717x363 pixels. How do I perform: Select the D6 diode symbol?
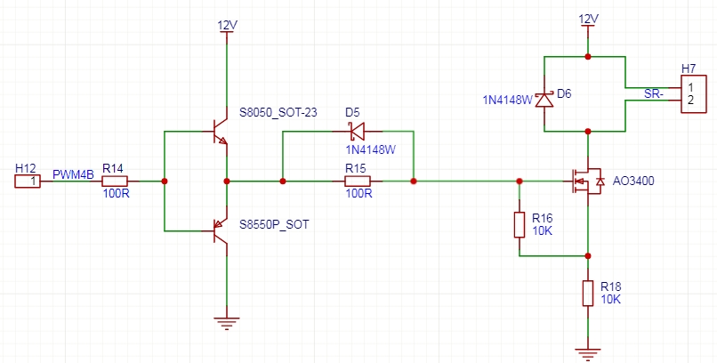point(544,101)
